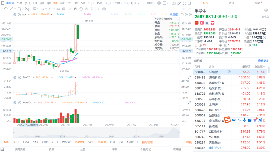The width and height of the screenshot is (270, 152).
Task: Enter fullscreen chart mode
Action: (184, 3)
